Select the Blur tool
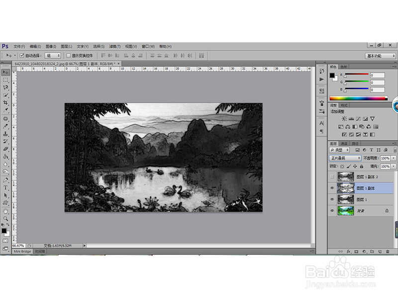This screenshot has width=398, height=298. pos(5,164)
